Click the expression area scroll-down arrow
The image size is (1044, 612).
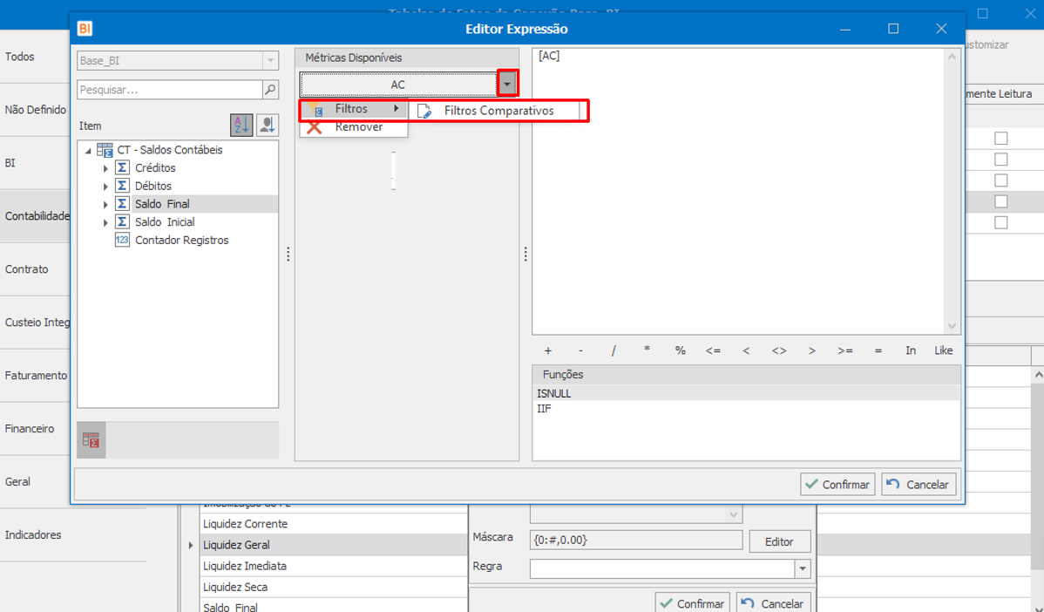pos(952,326)
